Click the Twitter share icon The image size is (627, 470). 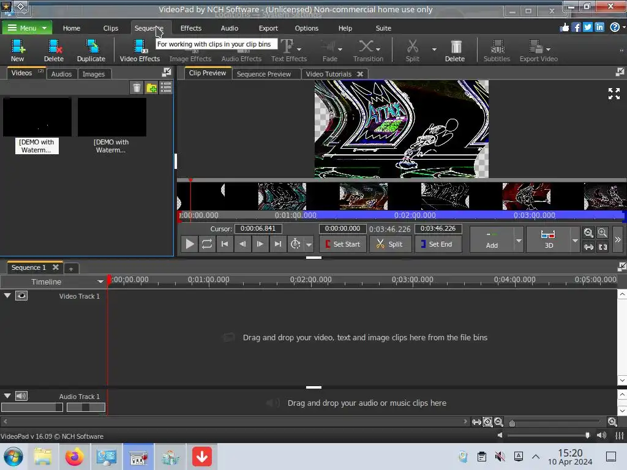pos(587,27)
